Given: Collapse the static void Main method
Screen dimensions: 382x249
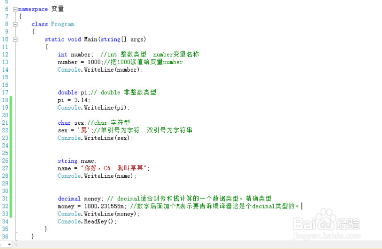Looking at the screenshot, I should (x=15, y=40).
